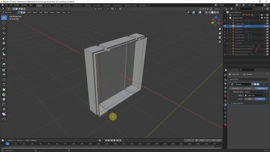Set solver to Exact
The image size is (270, 152).
(x=260, y=99)
